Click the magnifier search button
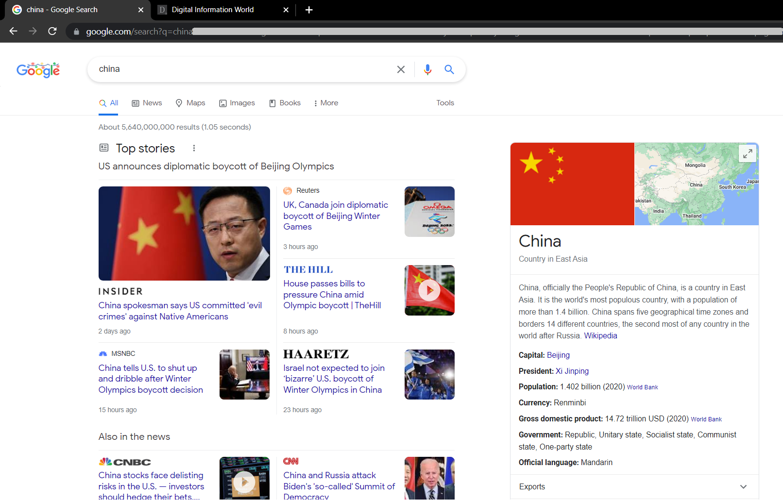Image resolution: width=783 pixels, height=501 pixels. click(x=449, y=69)
